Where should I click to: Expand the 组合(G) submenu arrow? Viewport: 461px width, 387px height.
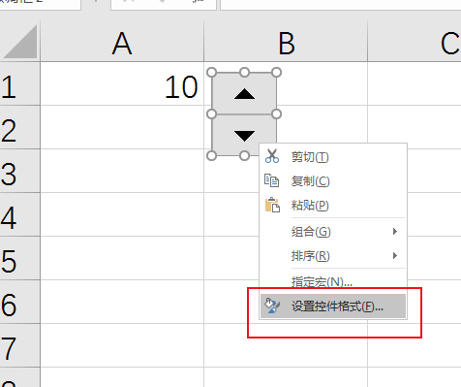pos(395,232)
